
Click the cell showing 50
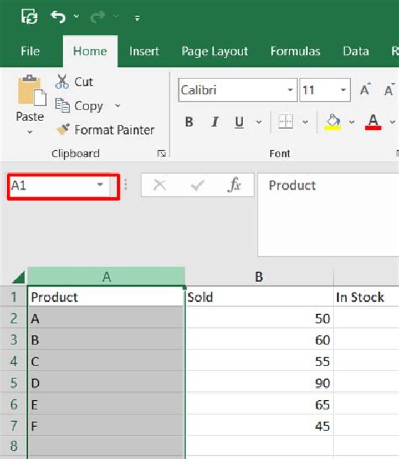coord(259,318)
